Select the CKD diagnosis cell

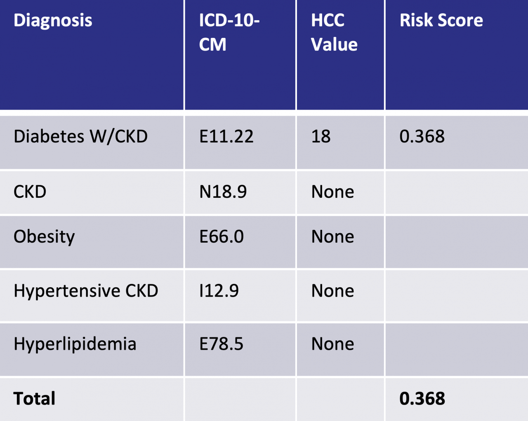point(30,192)
